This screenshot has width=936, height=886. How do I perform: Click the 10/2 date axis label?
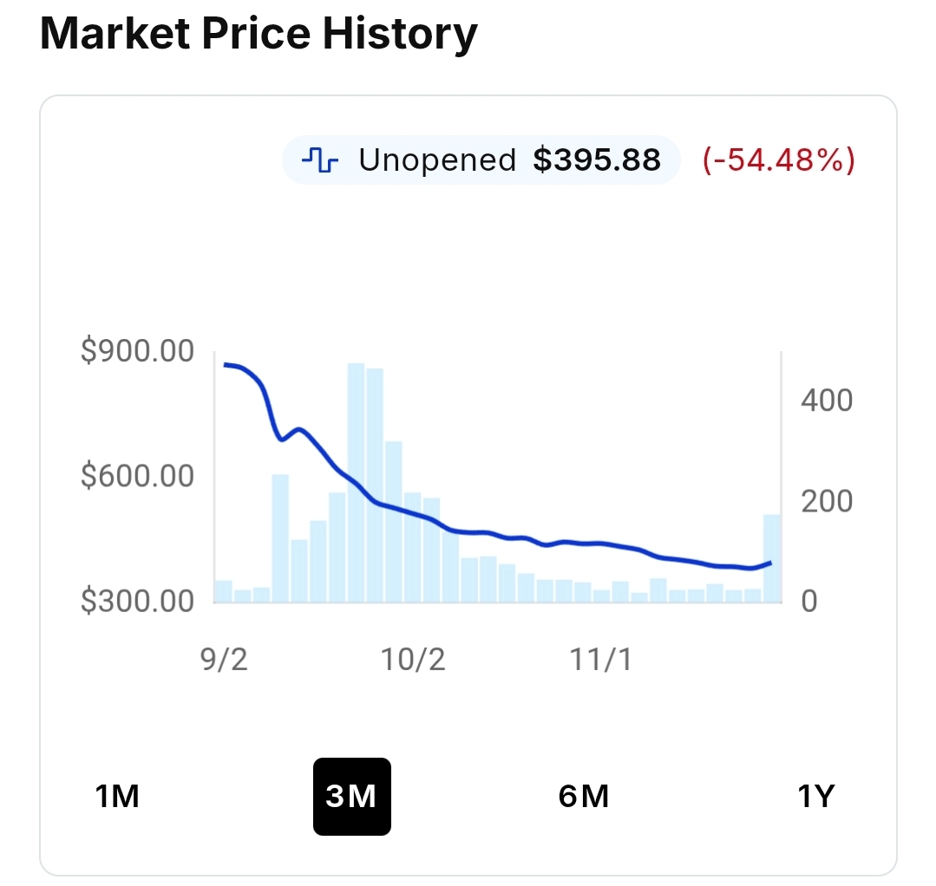click(x=413, y=660)
